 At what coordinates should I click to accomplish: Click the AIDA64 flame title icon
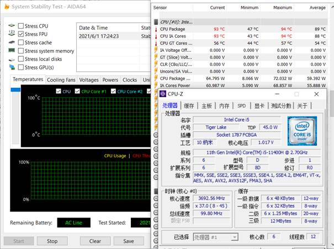[7, 7]
